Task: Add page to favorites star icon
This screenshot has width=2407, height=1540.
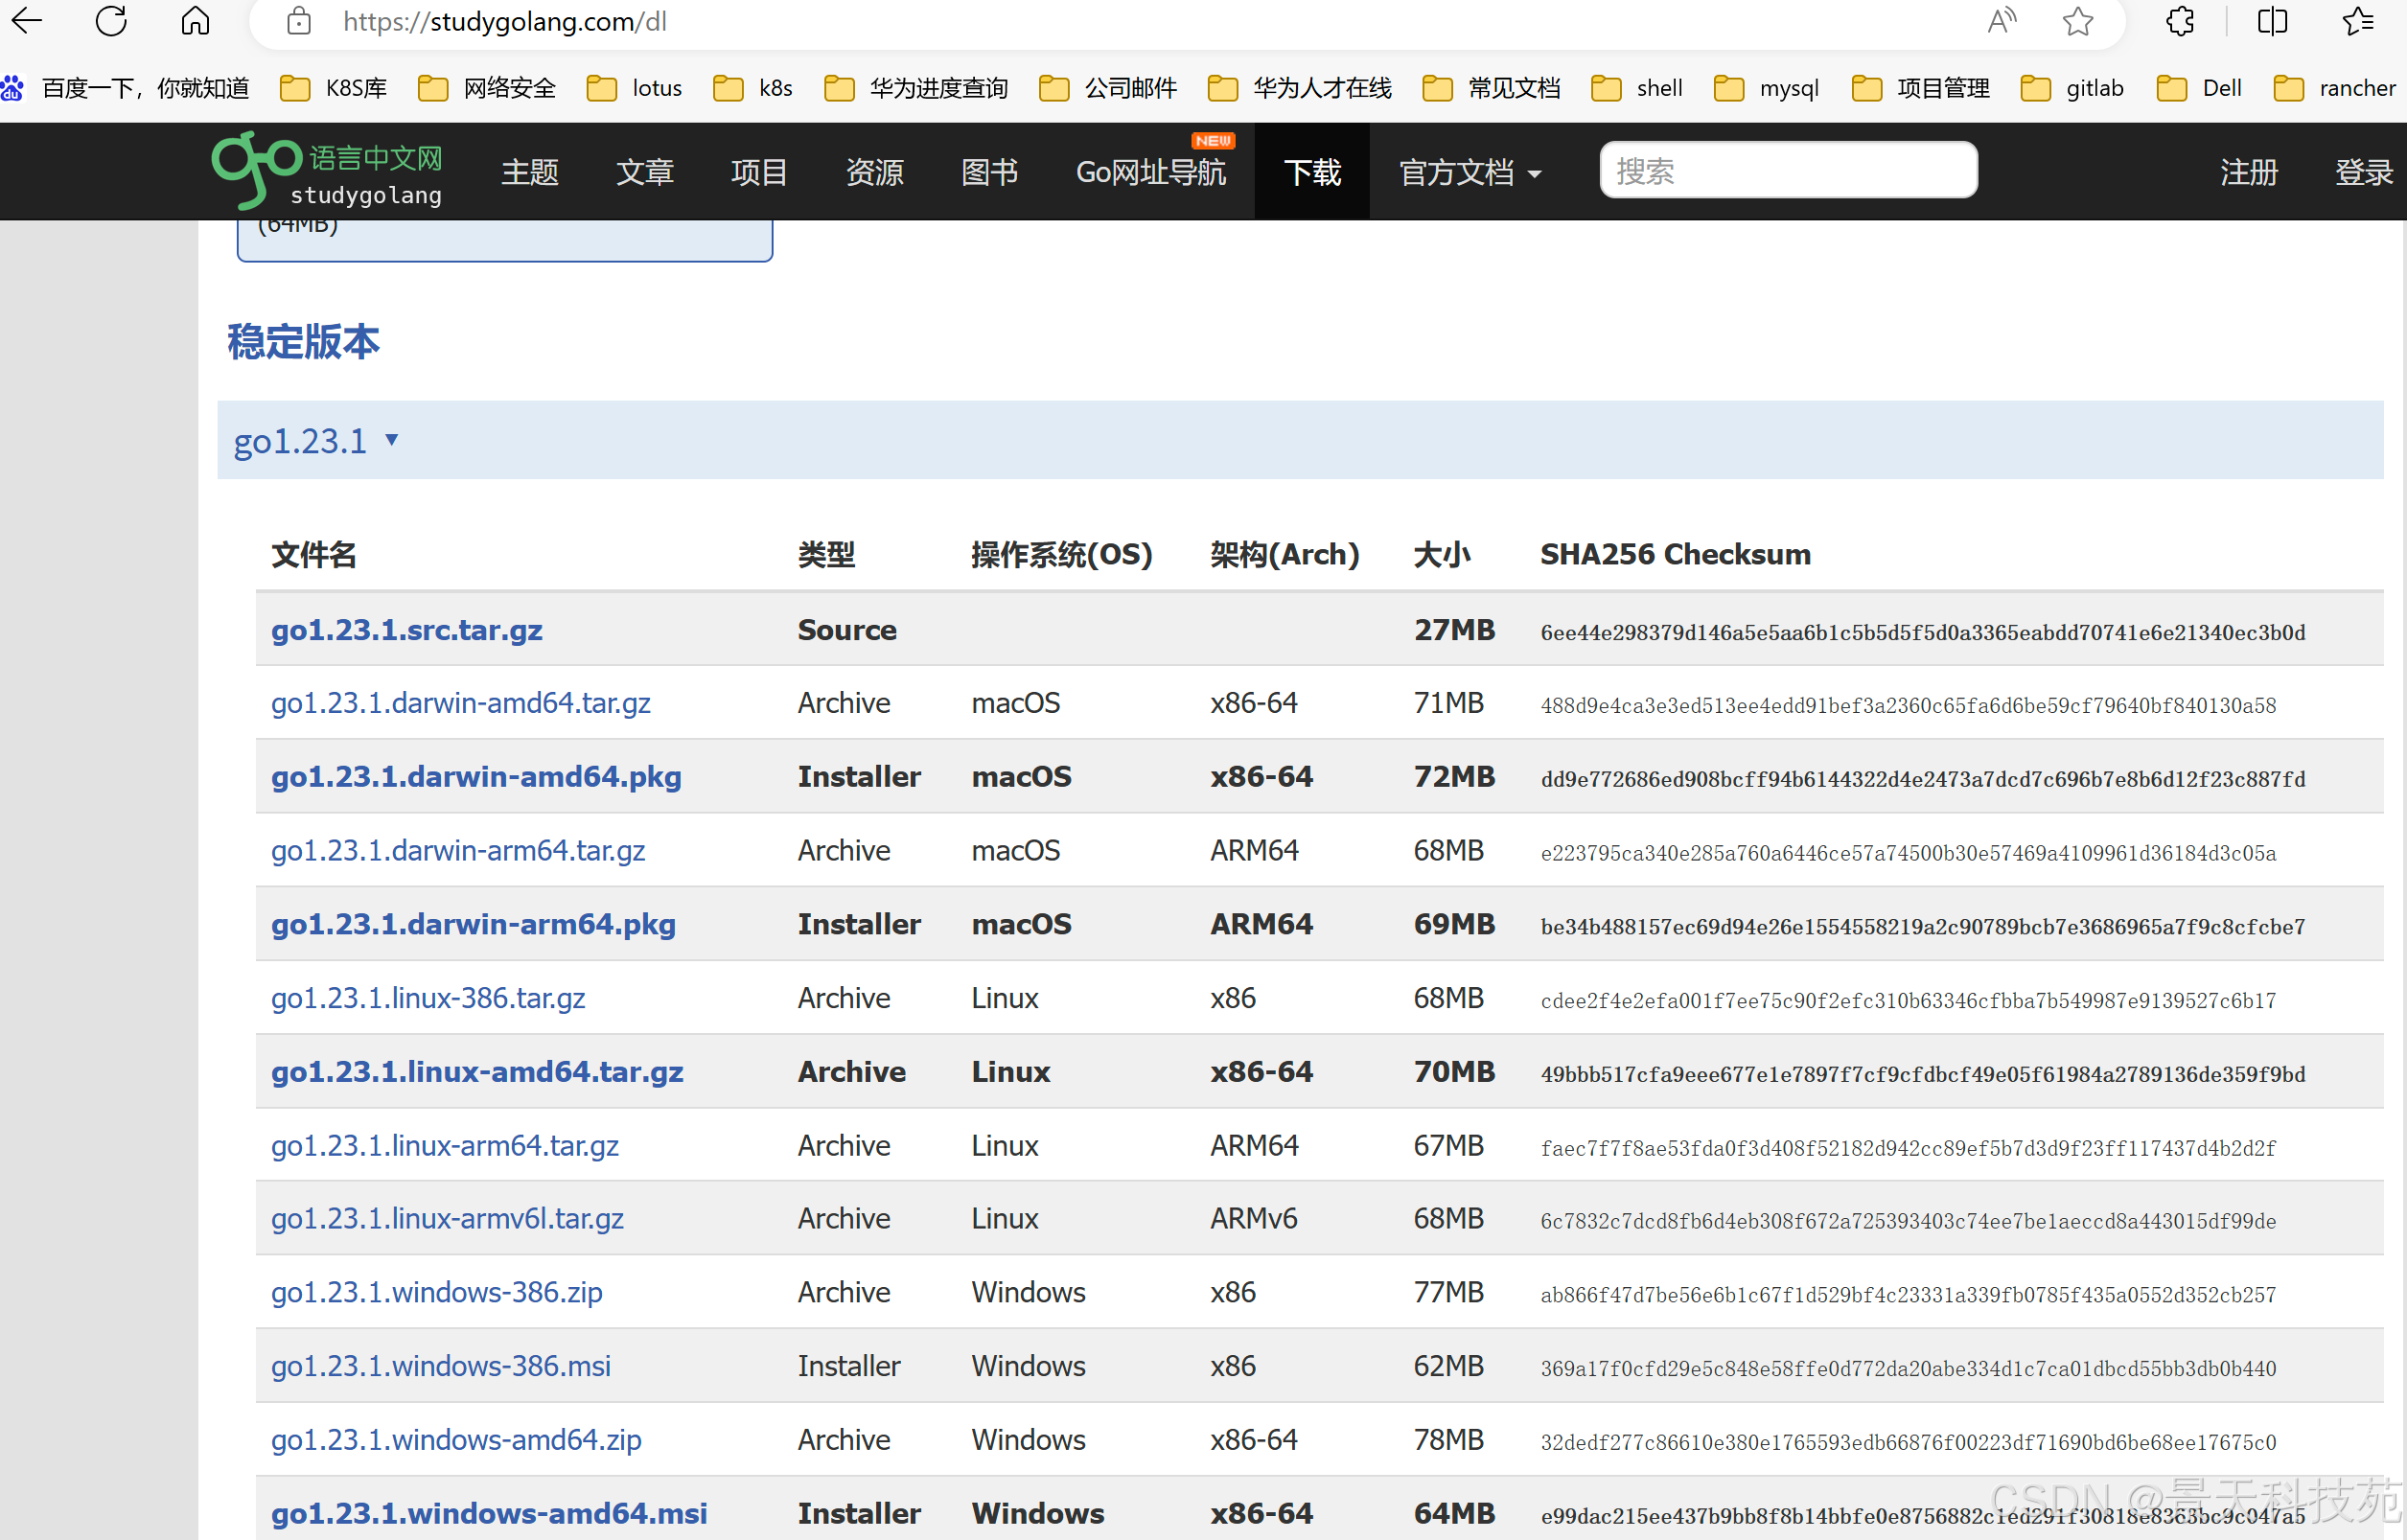Action: tap(2078, 21)
